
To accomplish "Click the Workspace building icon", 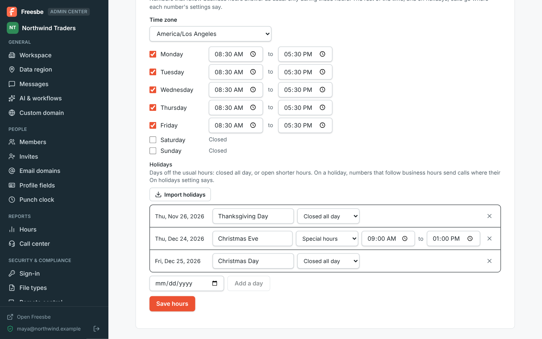I will (x=12, y=55).
